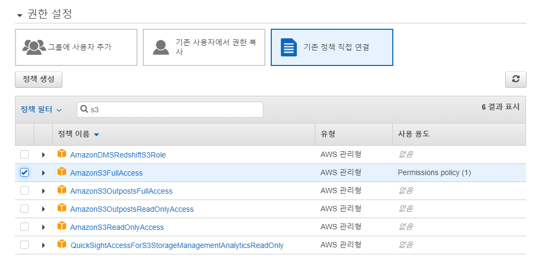Click 없음 usage in AmazonDMSRedshiftS3Role row
Image resolution: width=558 pixels, height=265 pixels.
coord(406,154)
